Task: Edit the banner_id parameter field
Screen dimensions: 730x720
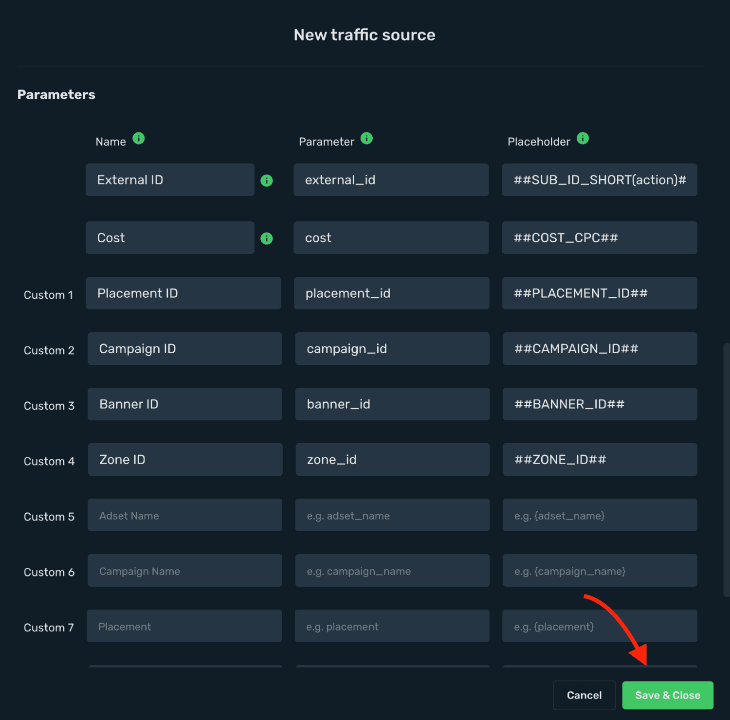Action: click(x=392, y=404)
